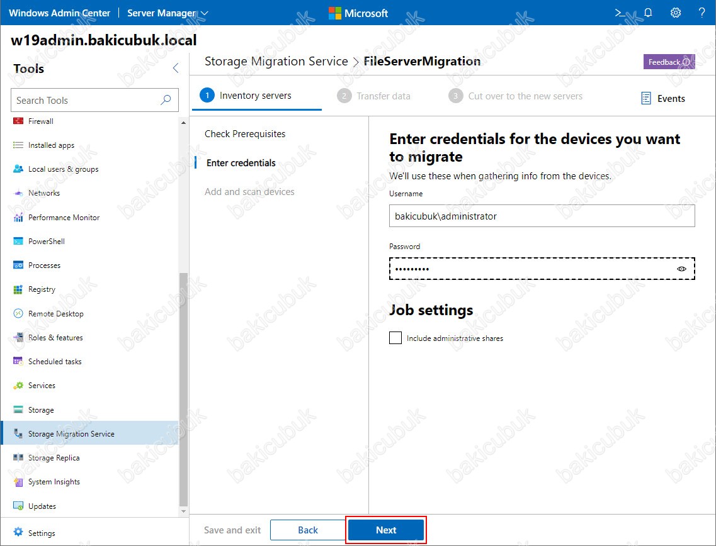The image size is (716, 546).
Task: Open the Windows Admin Center home link
Action: [x=59, y=13]
